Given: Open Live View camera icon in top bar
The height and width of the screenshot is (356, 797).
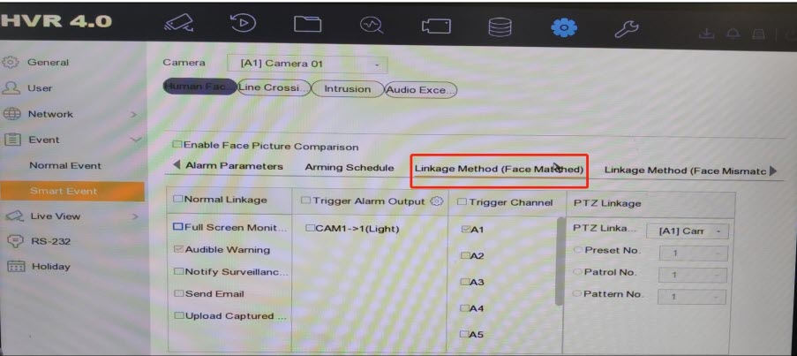Looking at the screenshot, I should 178,27.
